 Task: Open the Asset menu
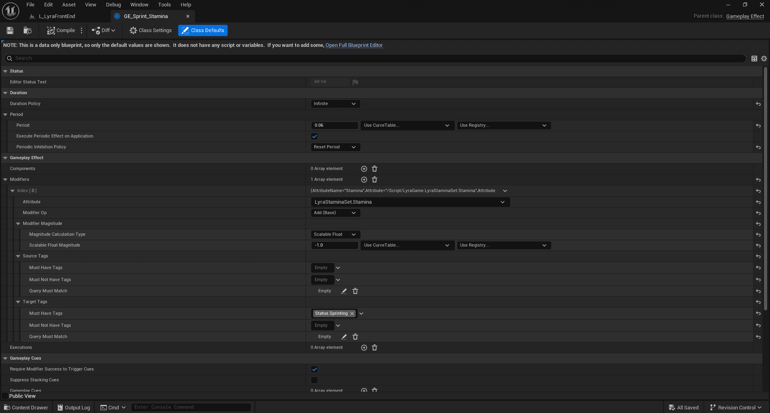click(69, 5)
